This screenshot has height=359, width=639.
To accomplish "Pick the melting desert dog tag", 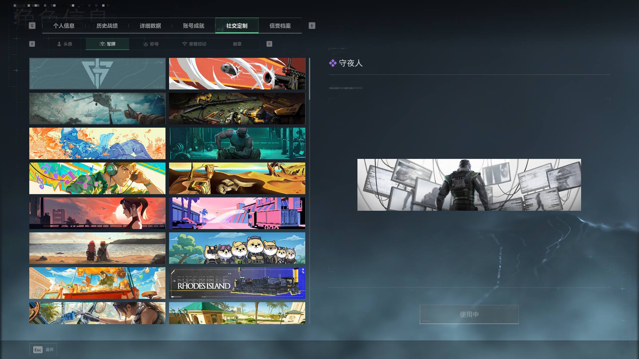I will pyautogui.click(x=237, y=179).
